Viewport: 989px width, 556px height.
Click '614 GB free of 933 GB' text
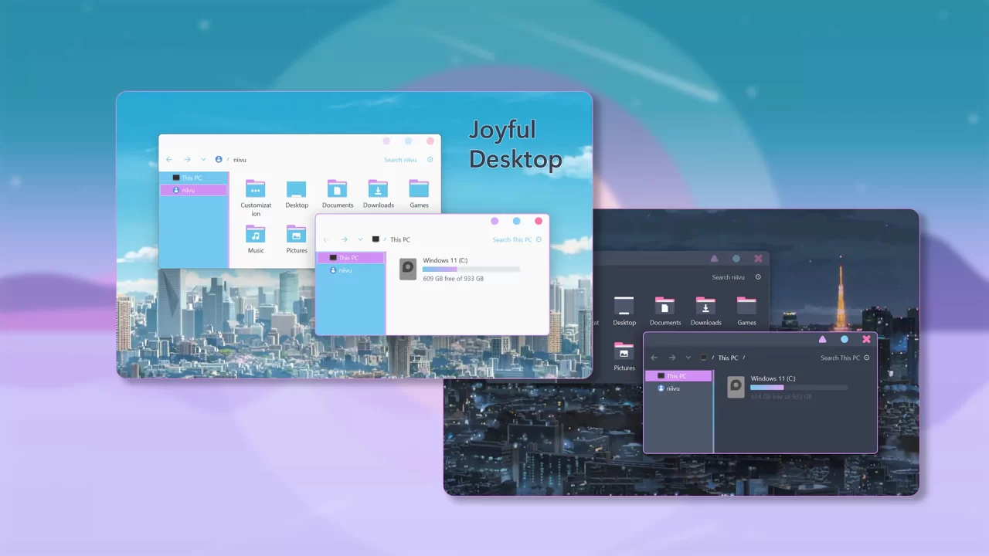(x=781, y=397)
